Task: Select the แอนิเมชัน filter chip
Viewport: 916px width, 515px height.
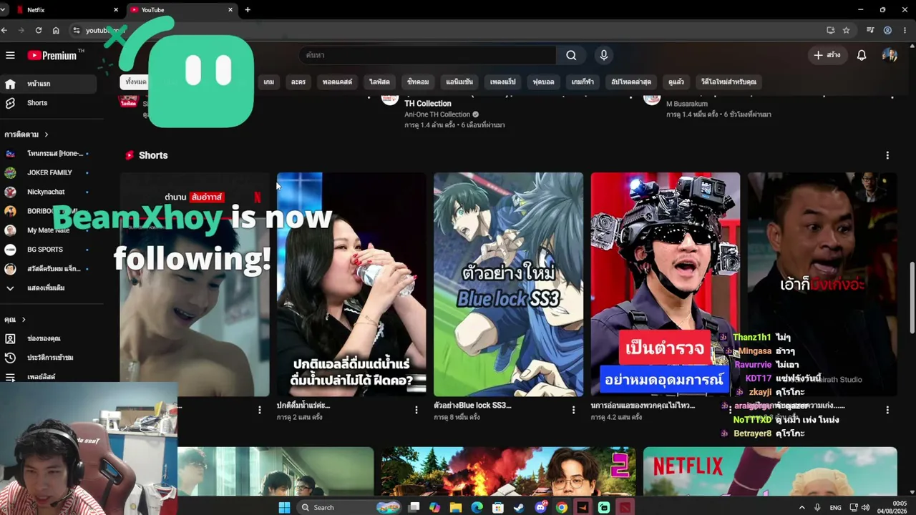Action: pos(459,82)
